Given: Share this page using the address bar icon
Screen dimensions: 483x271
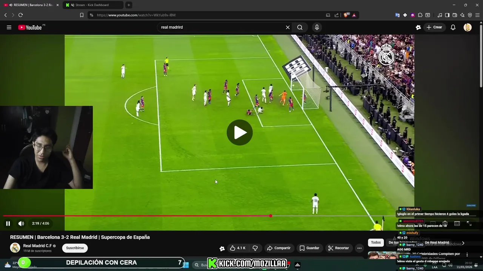Looking at the screenshot, I should tap(337, 15).
